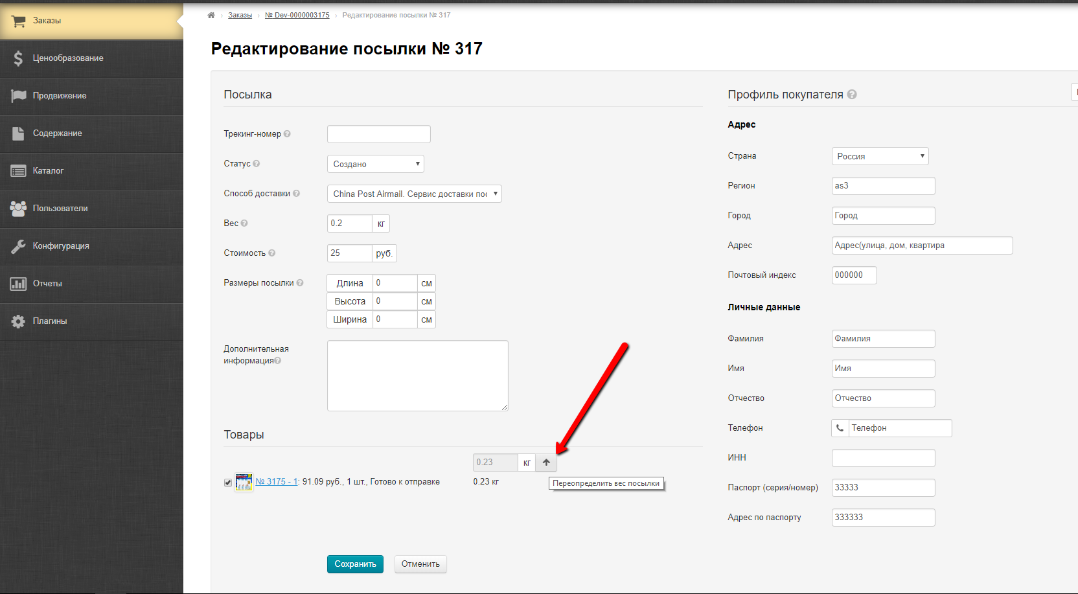
Task: Open Продвижение menu in sidebar
Action: [91, 96]
